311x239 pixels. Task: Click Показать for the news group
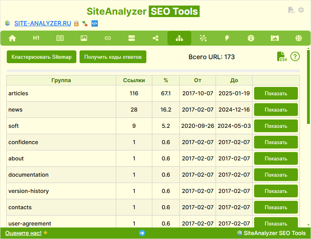click(x=276, y=110)
